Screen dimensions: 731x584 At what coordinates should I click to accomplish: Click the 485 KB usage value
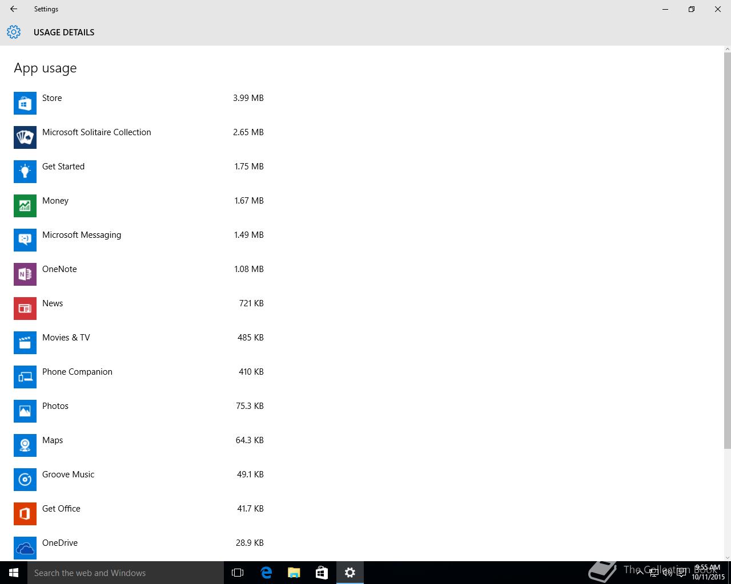click(x=251, y=338)
